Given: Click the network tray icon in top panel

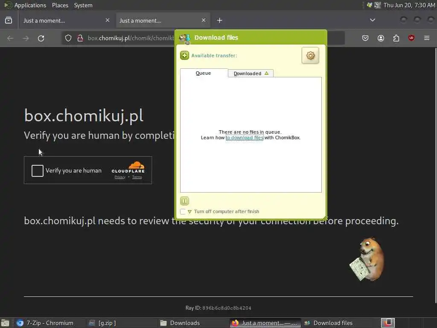Looking at the screenshot, I should (377, 5).
